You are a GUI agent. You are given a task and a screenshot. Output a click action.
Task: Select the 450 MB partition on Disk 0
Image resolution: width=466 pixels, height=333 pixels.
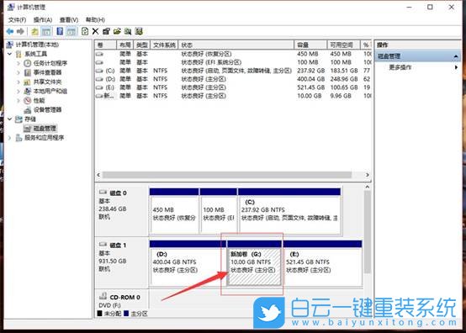[174, 211]
